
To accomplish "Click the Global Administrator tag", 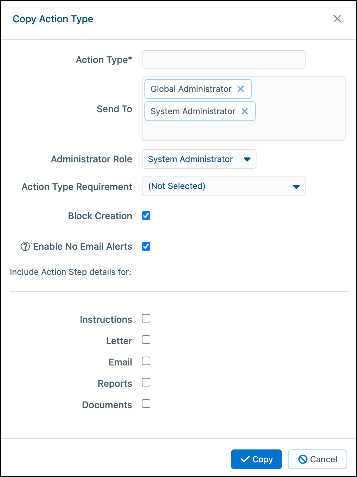I will coord(191,89).
